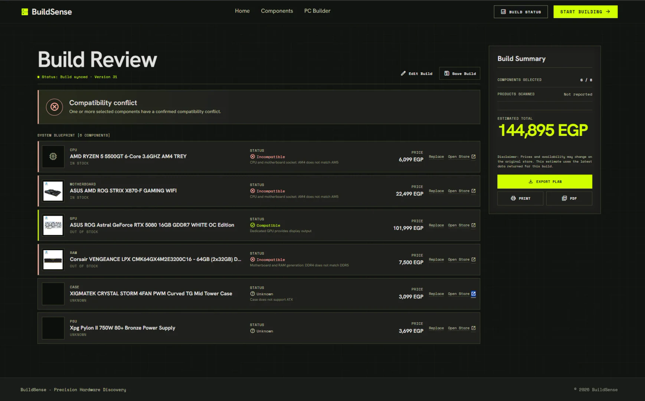Click the RAM Incompatible status icon

(x=252, y=260)
